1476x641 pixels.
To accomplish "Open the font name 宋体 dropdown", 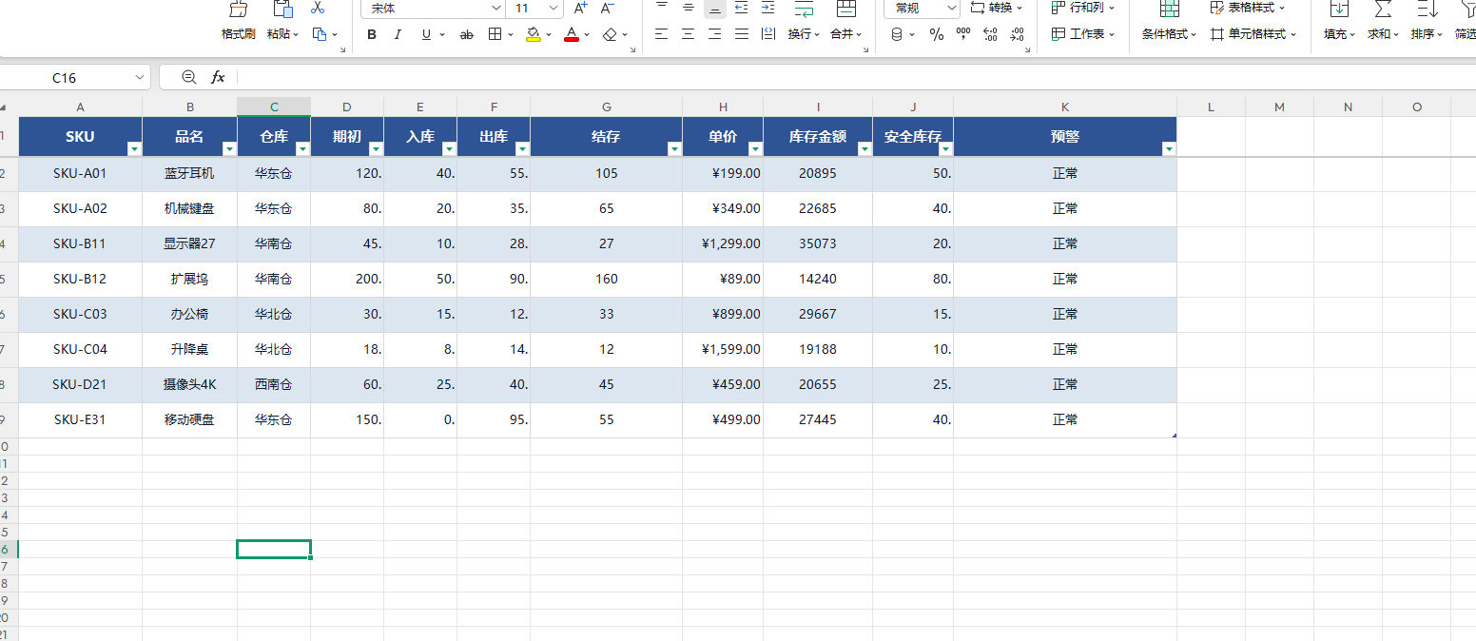I will tap(495, 8).
